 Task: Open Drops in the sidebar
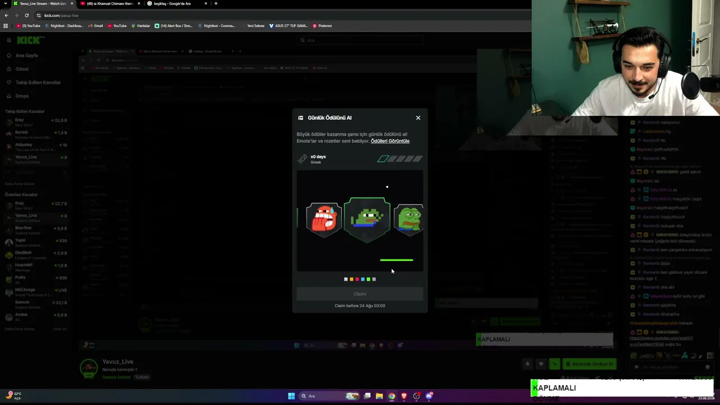click(x=22, y=96)
